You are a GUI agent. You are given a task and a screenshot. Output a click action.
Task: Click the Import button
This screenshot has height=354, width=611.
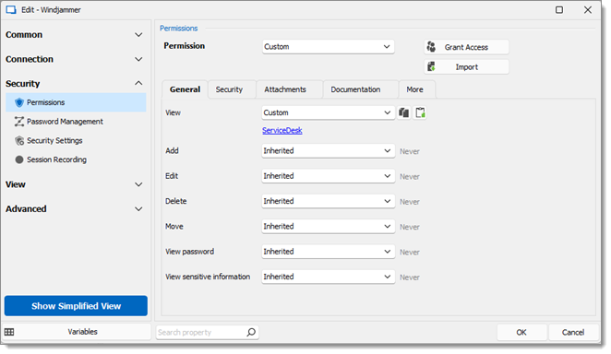pyautogui.click(x=466, y=67)
